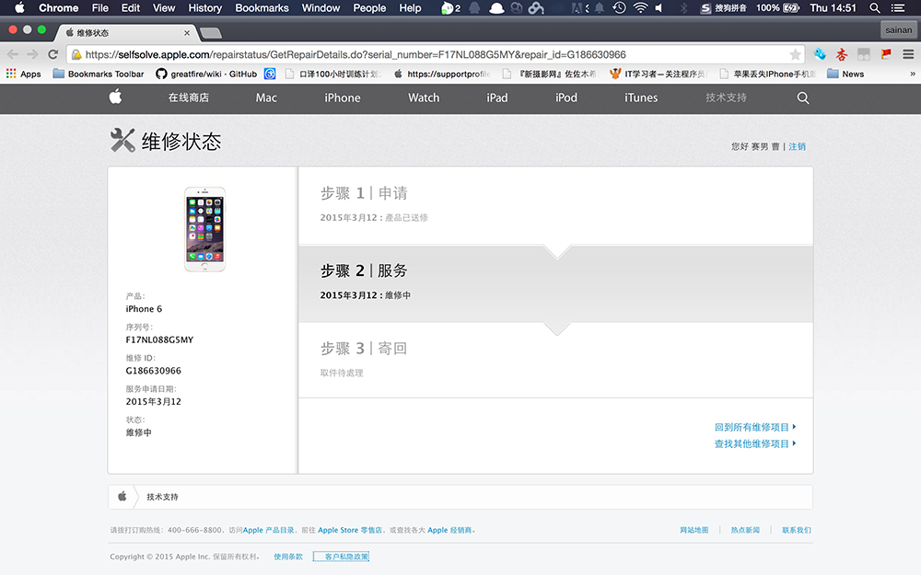Viewport: 921px width, 575px height.
Task: Open the 热点新闻 footer link
Action: click(x=745, y=530)
